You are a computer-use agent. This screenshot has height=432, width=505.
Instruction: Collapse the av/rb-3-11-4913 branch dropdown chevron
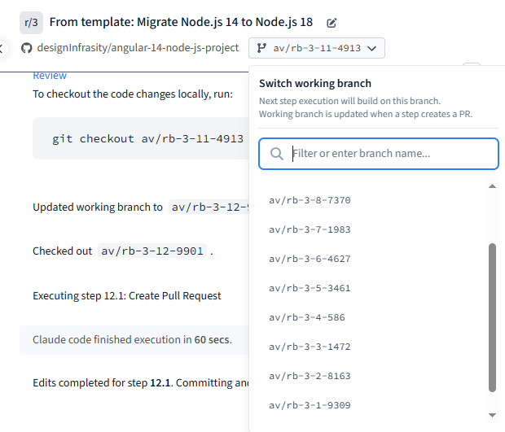[372, 49]
